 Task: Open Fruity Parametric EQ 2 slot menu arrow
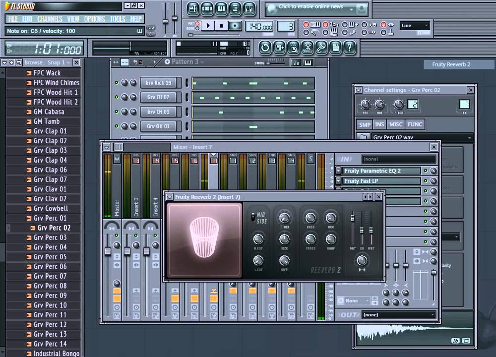338,171
